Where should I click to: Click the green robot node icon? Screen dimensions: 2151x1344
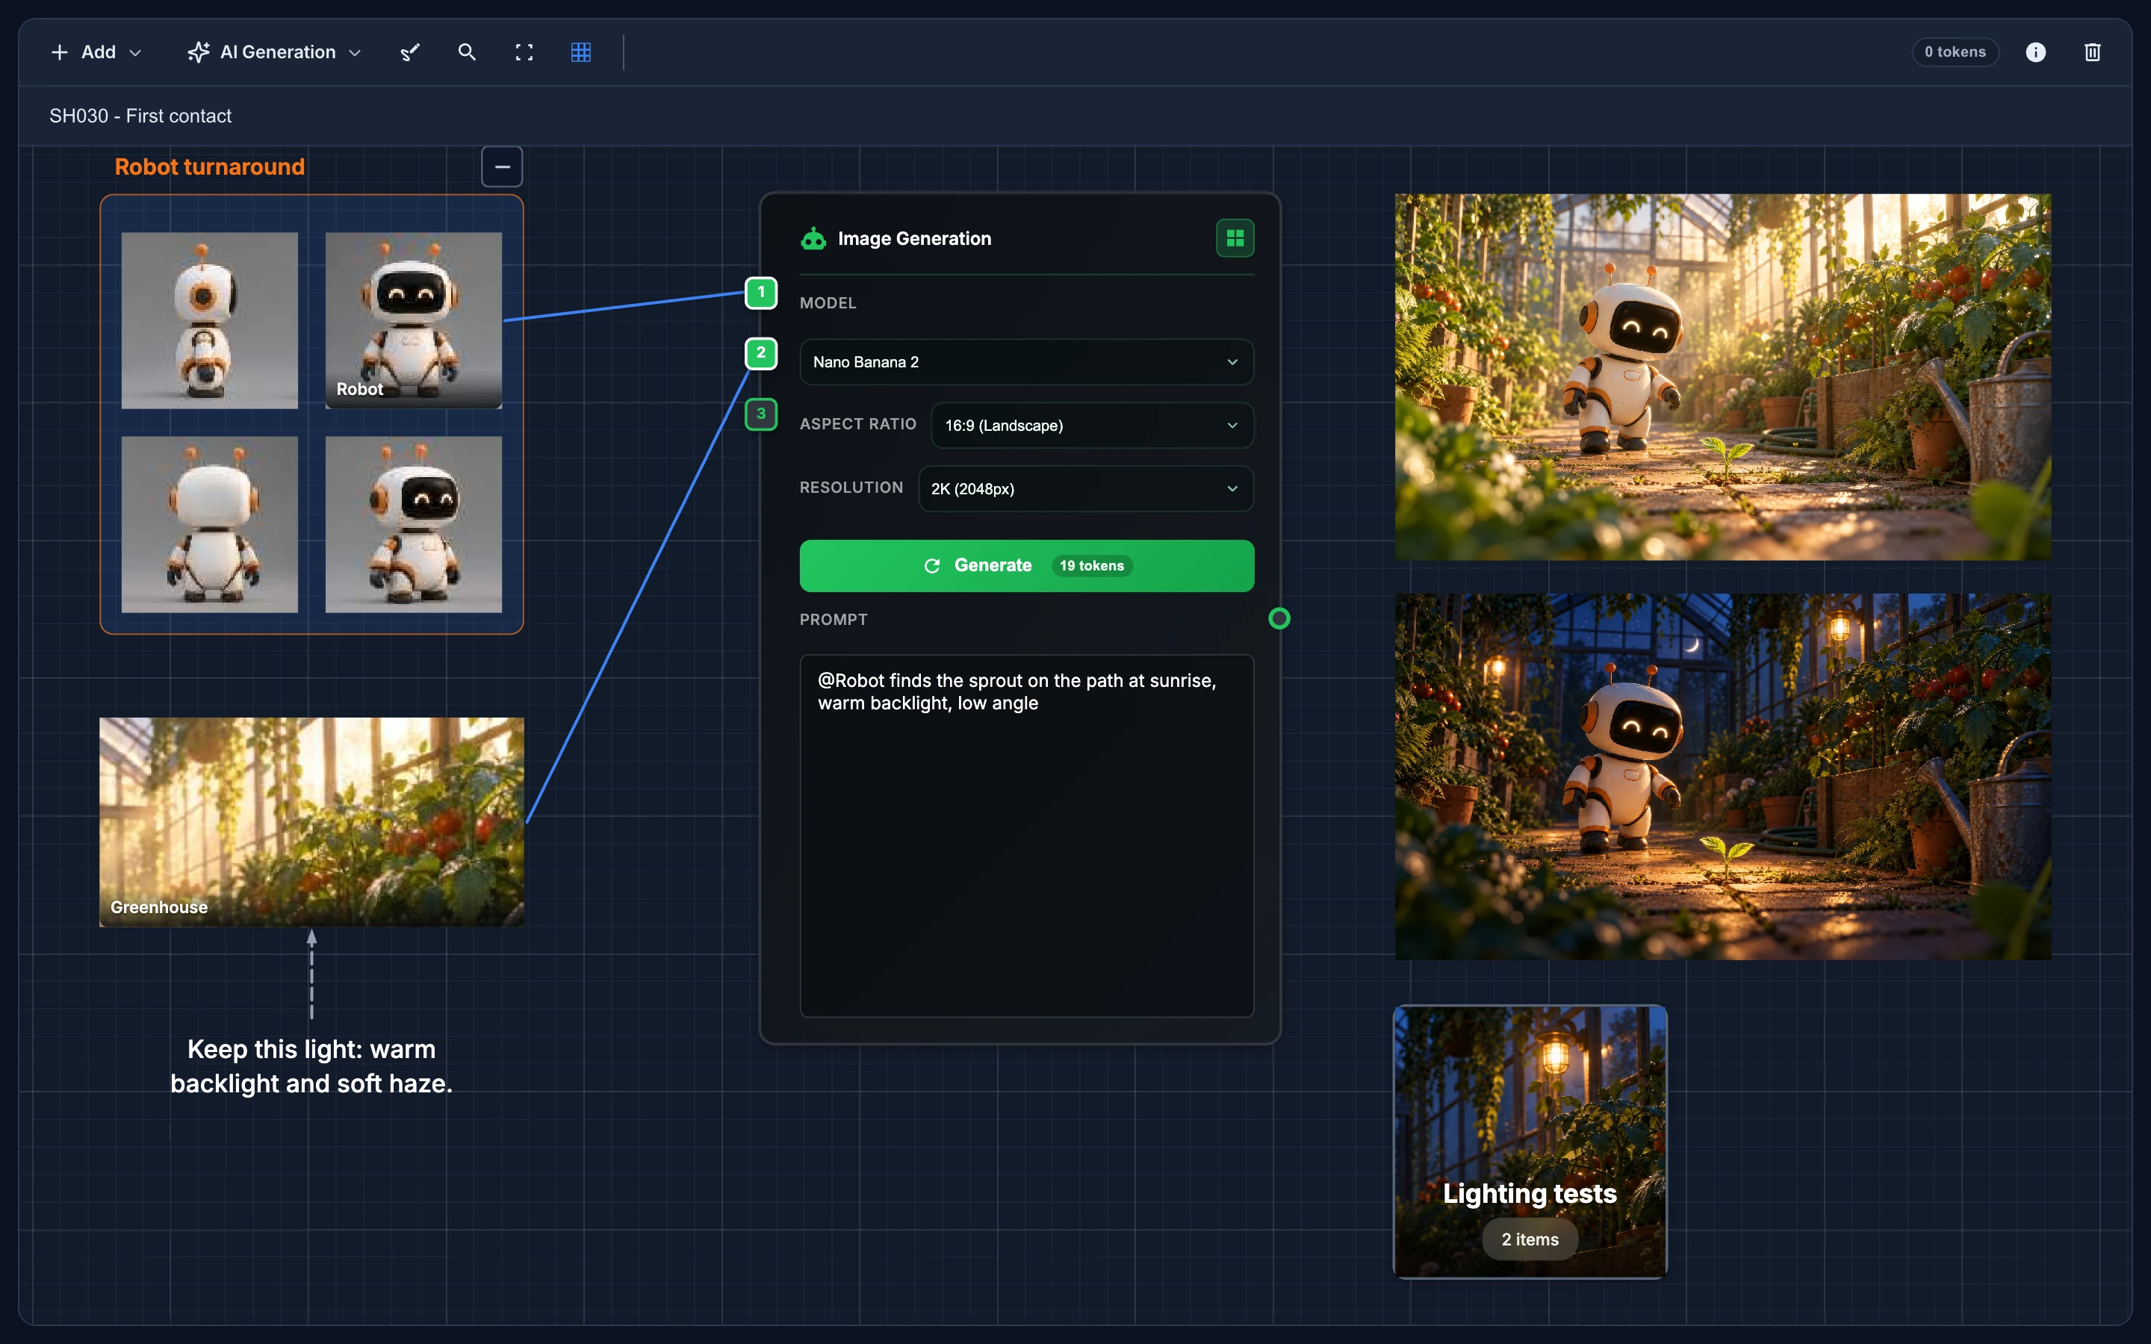pos(813,238)
